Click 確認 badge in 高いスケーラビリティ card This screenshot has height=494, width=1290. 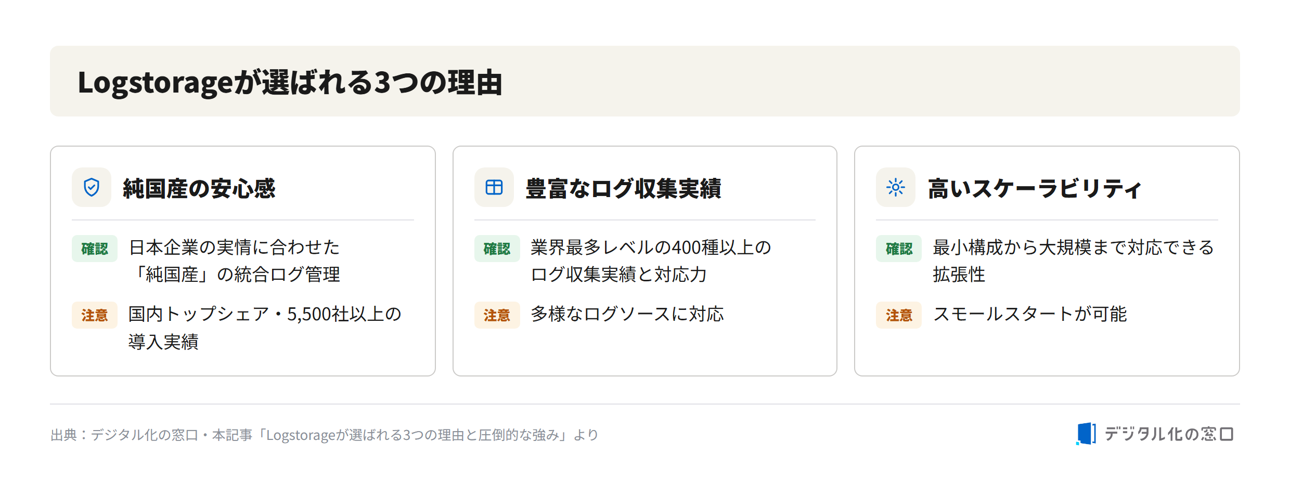[899, 249]
